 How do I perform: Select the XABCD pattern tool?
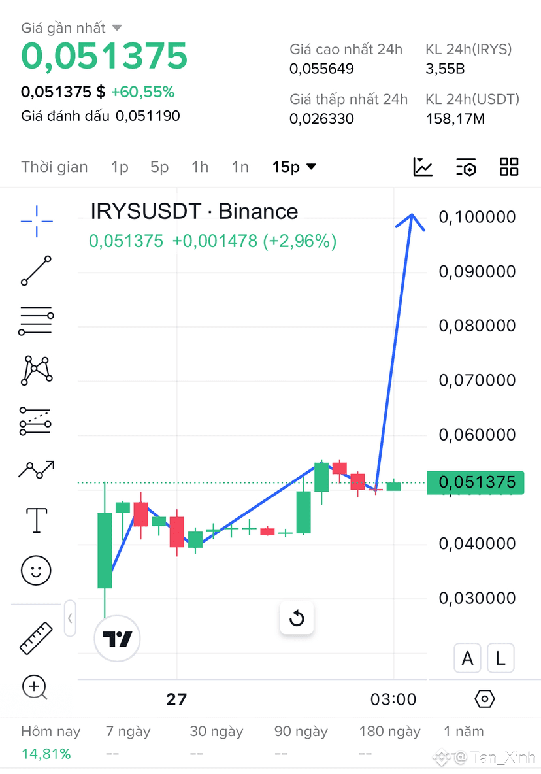click(x=37, y=370)
